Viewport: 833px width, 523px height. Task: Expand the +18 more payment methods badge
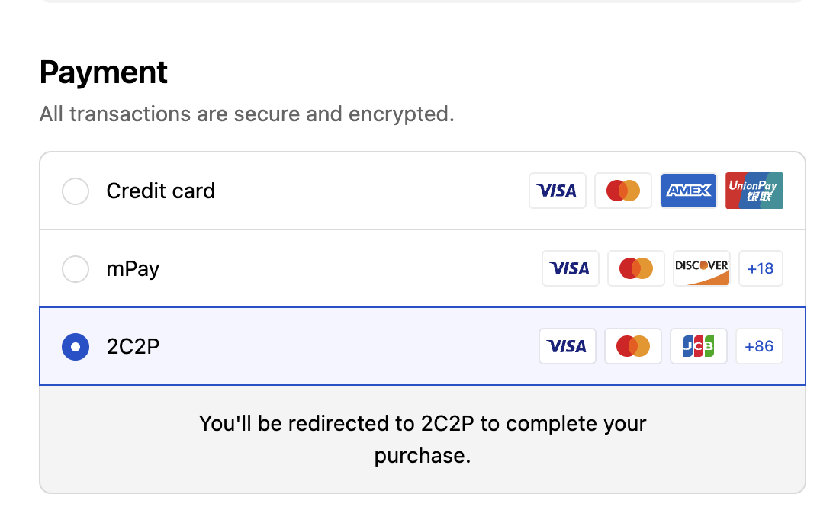[761, 268]
